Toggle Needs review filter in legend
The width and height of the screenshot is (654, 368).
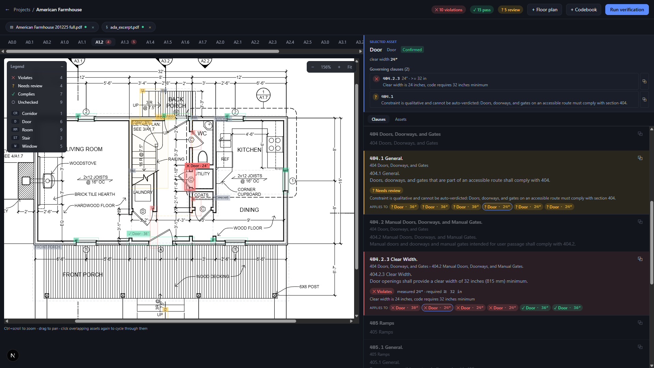click(37, 86)
